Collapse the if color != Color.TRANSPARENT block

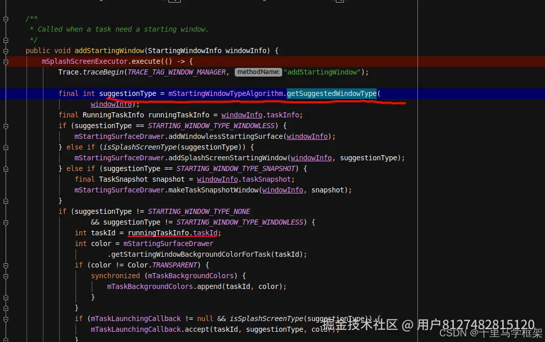point(6,265)
